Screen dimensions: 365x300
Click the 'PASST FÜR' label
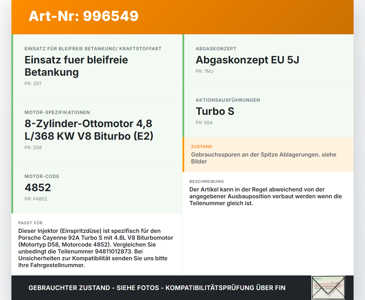point(31,223)
